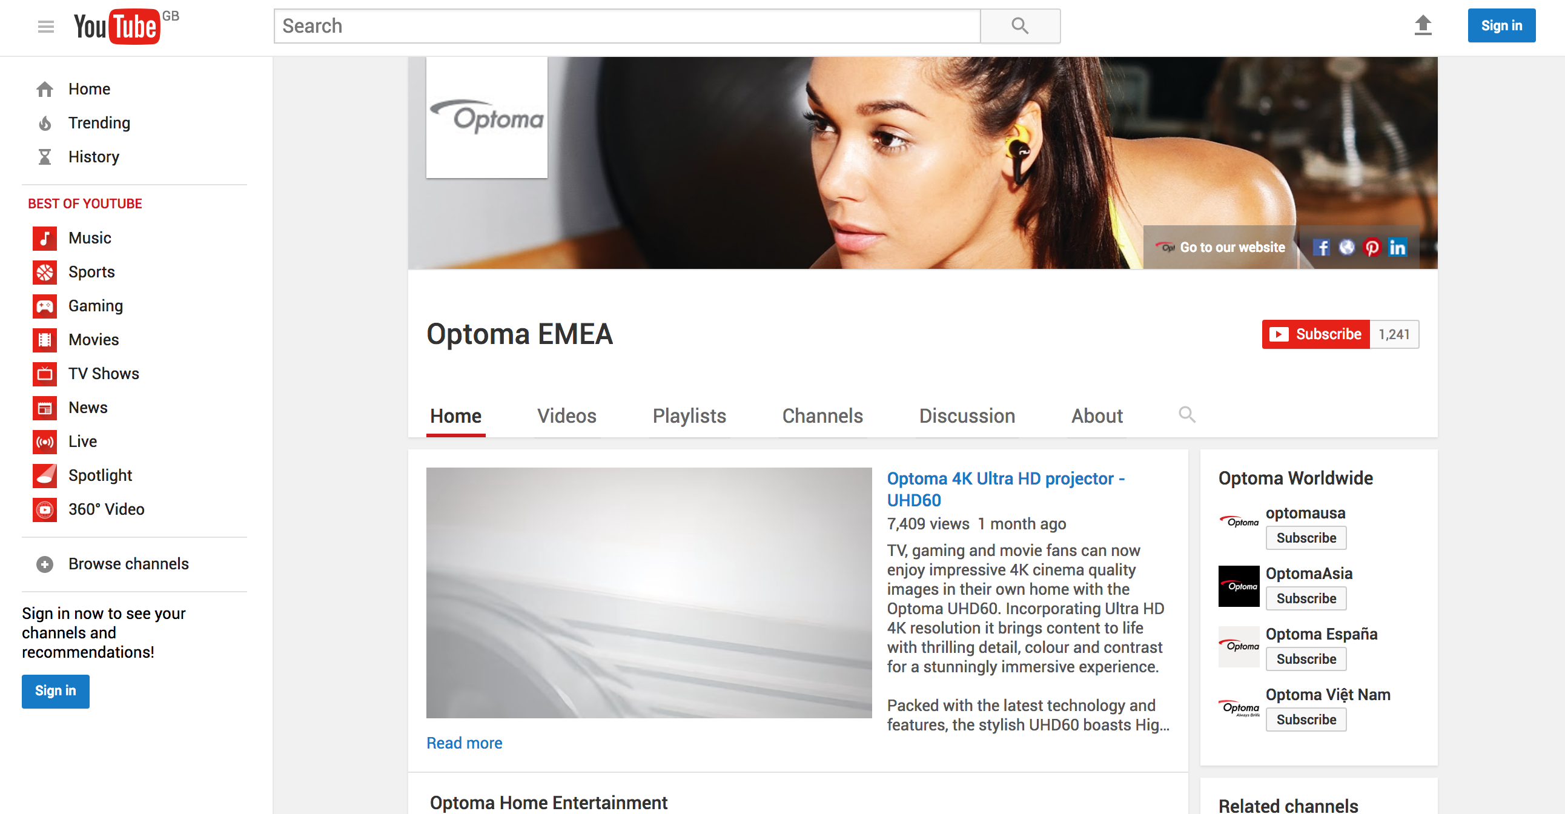1565x814 pixels.
Task: Click the hamburger navigation menu
Action: tap(45, 26)
